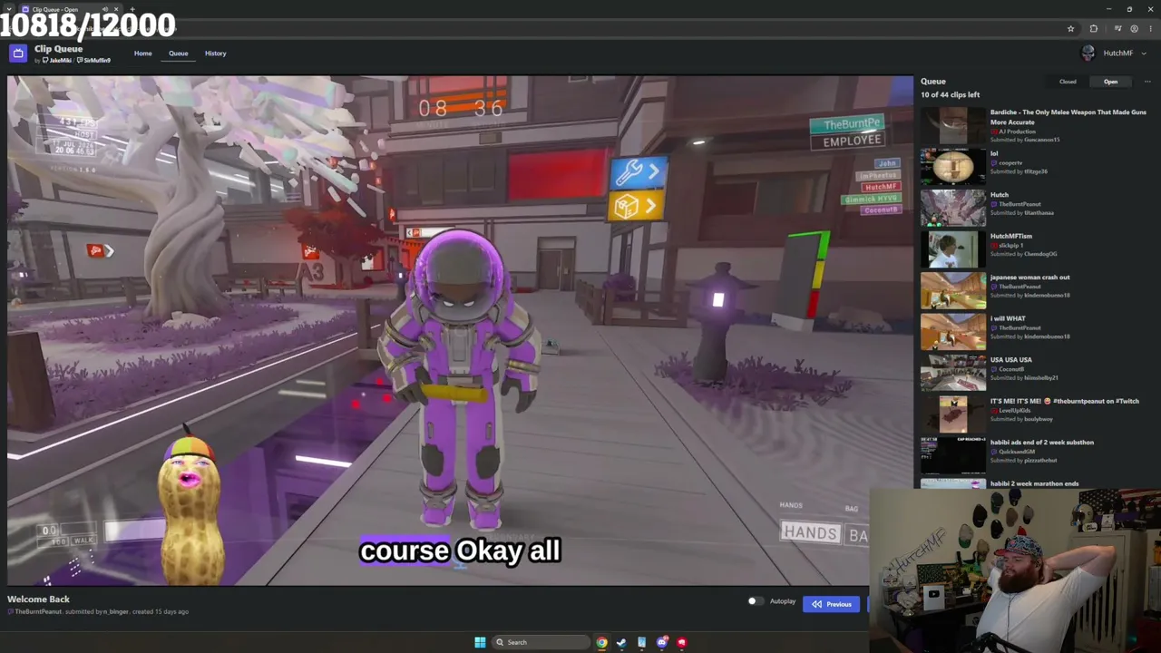Click the '10 of 44 clips left' counter
Image resolution: width=1161 pixels, height=653 pixels.
[x=950, y=95]
